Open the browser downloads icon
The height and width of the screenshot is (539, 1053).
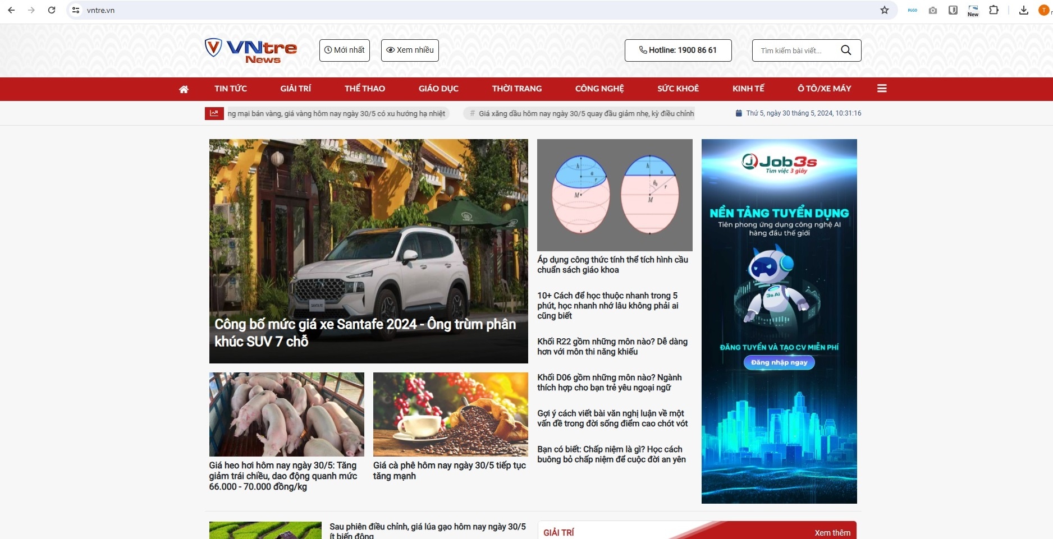coord(1024,10)
